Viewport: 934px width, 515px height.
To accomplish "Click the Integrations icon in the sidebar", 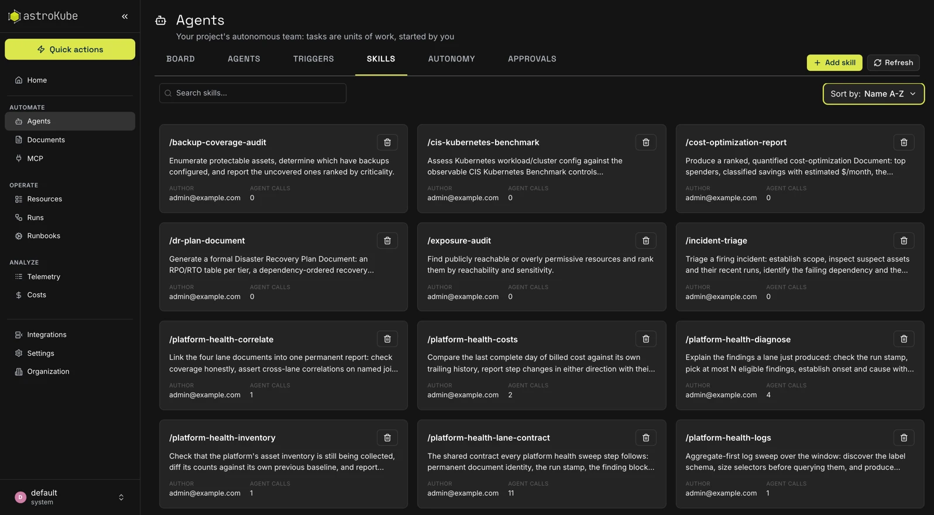I will tap(19, 335).
